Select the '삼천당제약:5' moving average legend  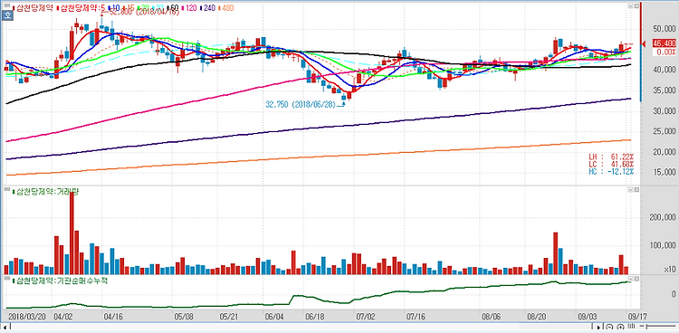pyautogui.click(x=81, y=8)
